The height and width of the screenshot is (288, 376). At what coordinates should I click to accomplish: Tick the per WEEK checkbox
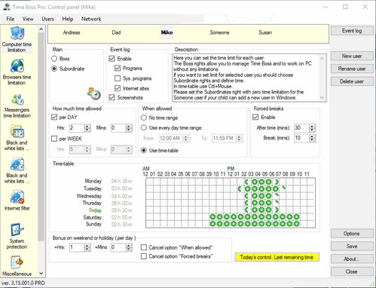click(x=54, y=139)
